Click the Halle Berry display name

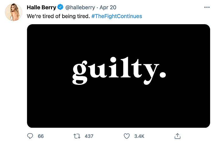[x=42, y=7]
